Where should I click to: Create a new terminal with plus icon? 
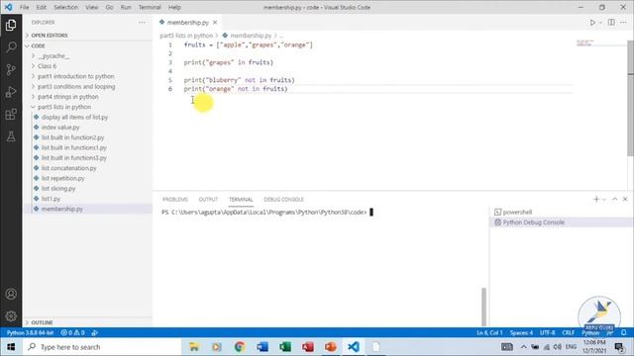(596, 199)
